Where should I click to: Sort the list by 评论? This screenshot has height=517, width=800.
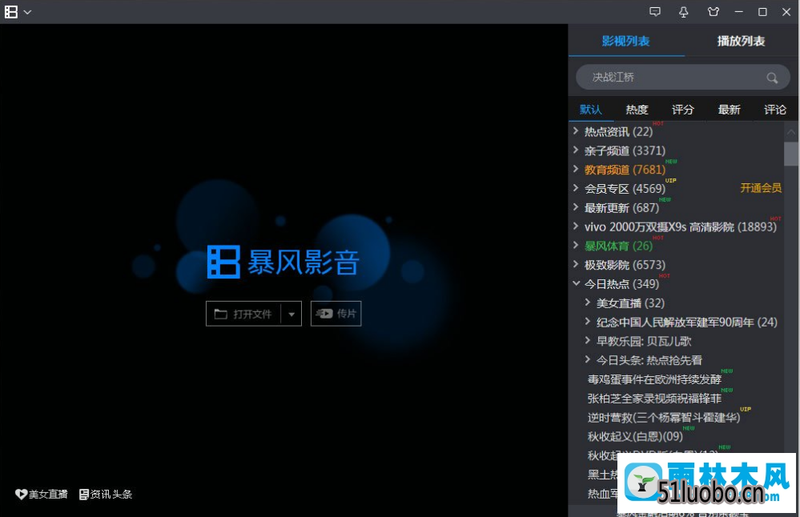[x=775, y=110]
